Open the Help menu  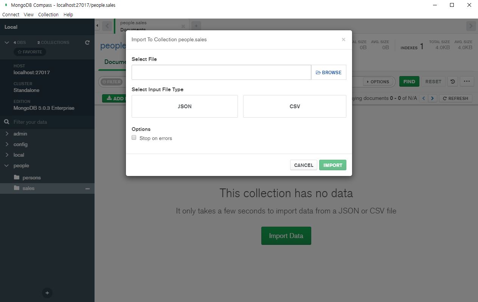coord(68,14)
